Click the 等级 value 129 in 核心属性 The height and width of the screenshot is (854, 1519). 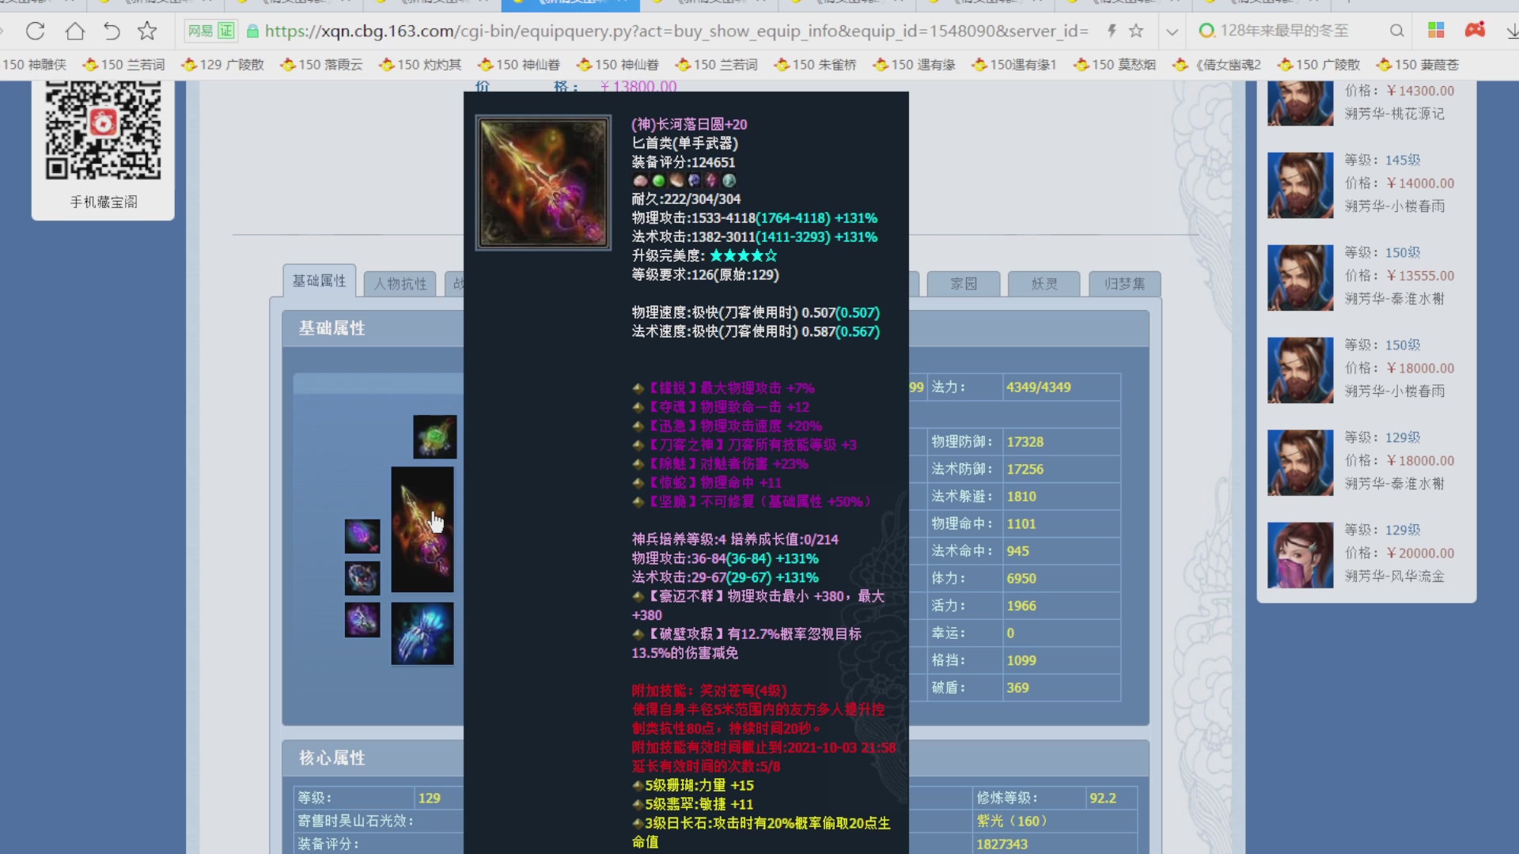[x=429, y=799]
